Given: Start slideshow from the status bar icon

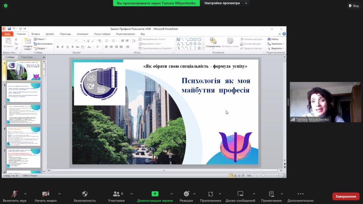Looking at the screenshot, I should [x=243, y=176].
